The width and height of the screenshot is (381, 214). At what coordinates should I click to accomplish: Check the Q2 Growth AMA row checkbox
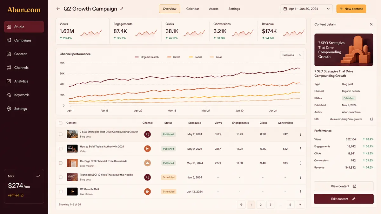(x=61, y=191)
